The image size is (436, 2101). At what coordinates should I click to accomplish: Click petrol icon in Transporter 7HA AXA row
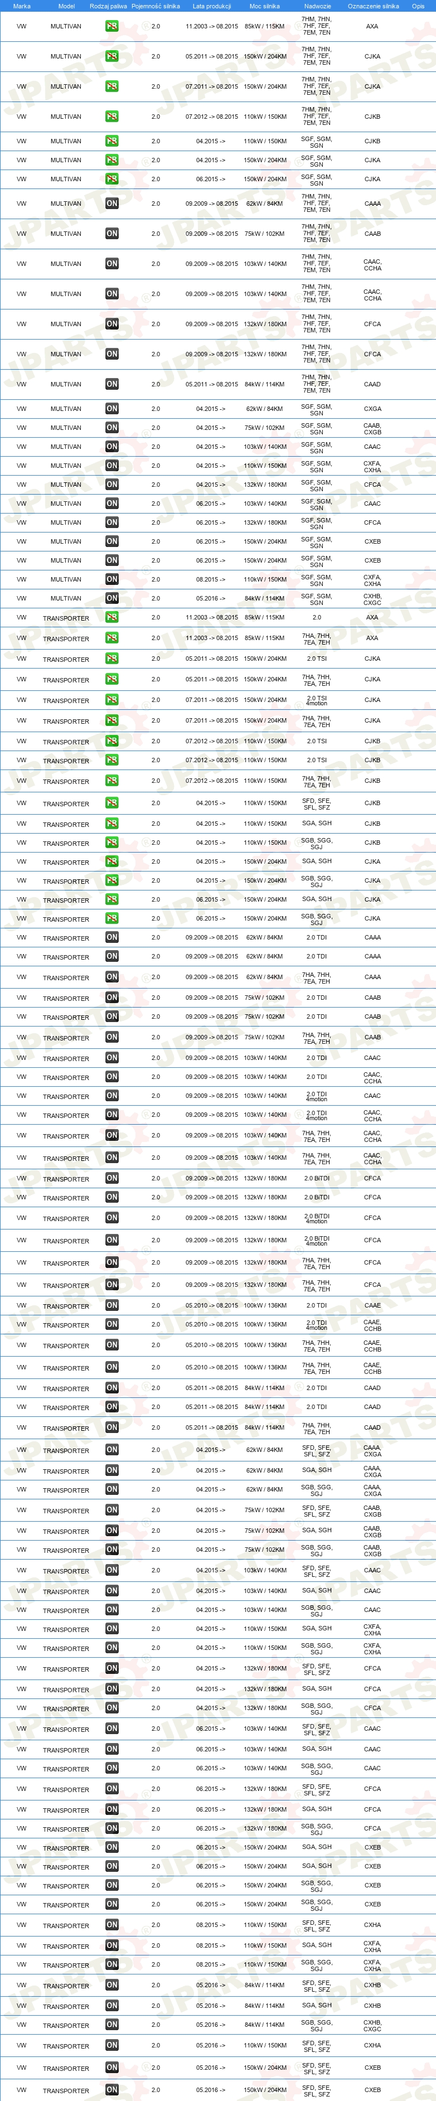(x=112, y=638)
